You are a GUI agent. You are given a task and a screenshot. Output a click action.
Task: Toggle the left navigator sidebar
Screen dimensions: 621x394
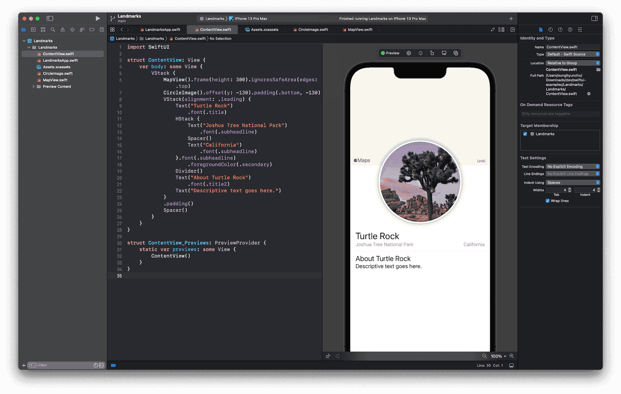[x=50, y=18]
